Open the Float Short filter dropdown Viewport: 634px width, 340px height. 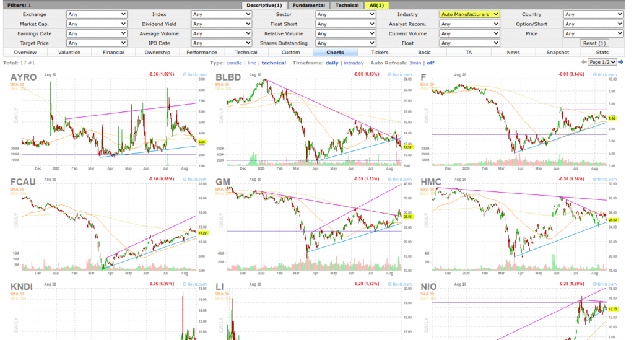coord(345,24)
